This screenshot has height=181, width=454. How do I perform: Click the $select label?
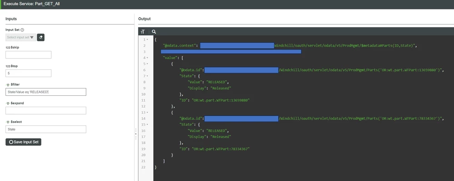tap(16, 122)
